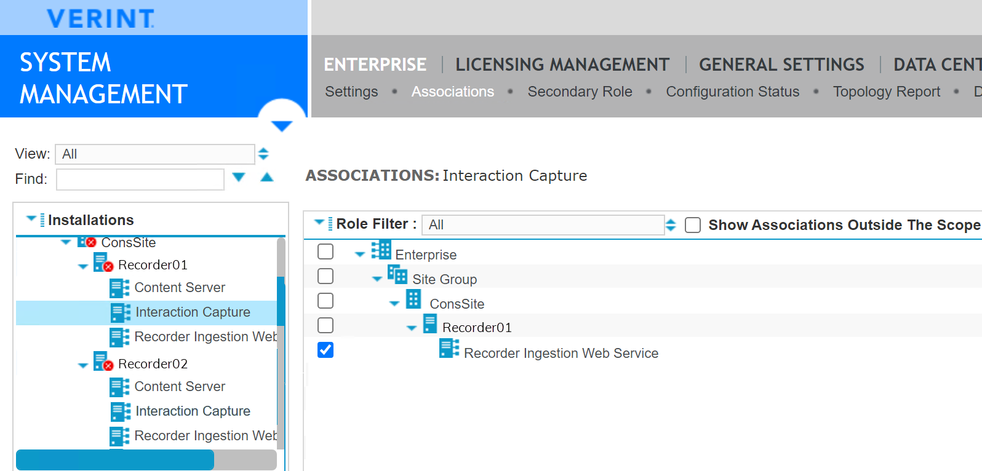Screen dimensions: 982x471
Task: Click the Verint logo
Action: coord(101,18)
